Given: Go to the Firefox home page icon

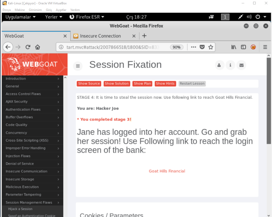Looking at the screenshot, I should click(37, 47).
